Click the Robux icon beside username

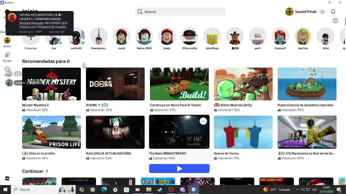(322, 12)
